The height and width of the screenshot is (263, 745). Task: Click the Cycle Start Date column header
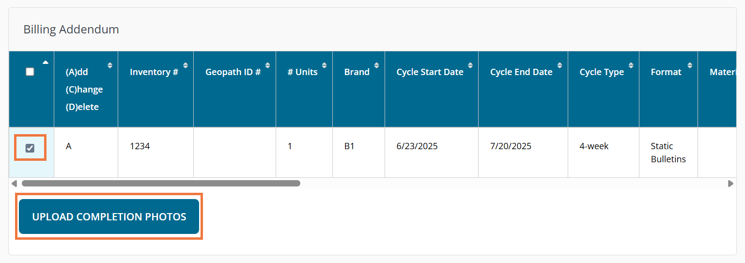430,72
